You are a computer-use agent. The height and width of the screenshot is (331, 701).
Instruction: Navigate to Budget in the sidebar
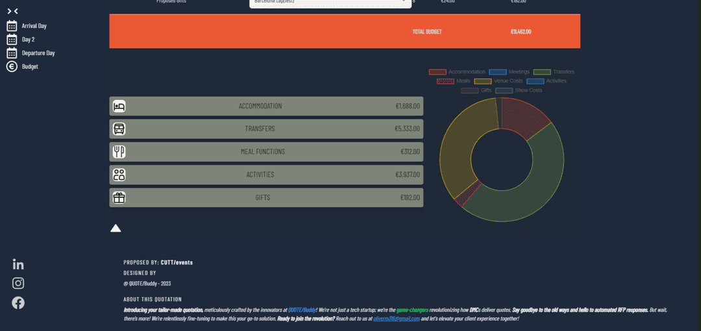coord(30,67)
